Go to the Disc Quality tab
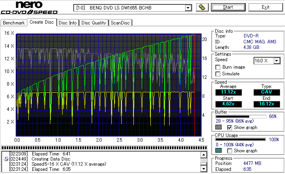 coord(94,23)
